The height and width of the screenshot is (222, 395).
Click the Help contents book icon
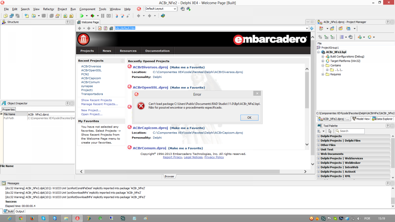163,15
